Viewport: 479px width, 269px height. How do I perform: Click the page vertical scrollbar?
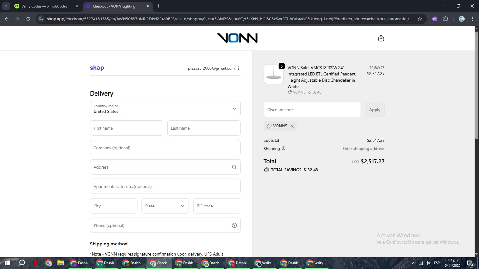tap(476, 85)
